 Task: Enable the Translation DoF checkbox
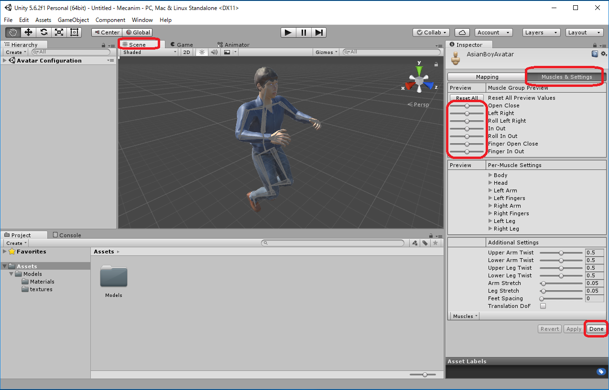point(543,306)
